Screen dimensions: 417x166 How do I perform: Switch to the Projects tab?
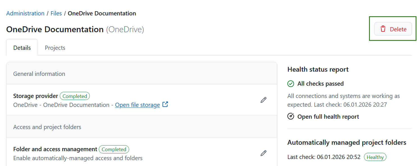(55, 48)
